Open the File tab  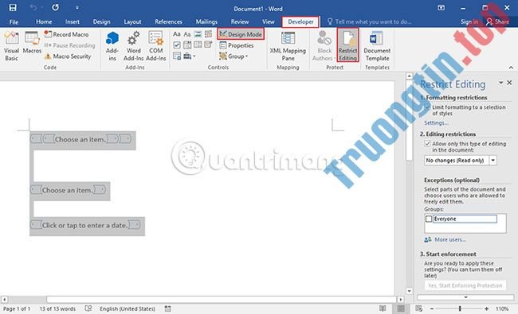point(14,21)
